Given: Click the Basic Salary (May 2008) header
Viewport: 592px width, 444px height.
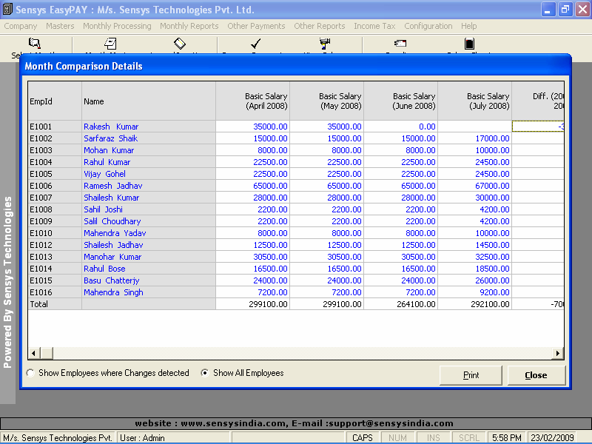Looking at the screenshot, I should (327, 101).
